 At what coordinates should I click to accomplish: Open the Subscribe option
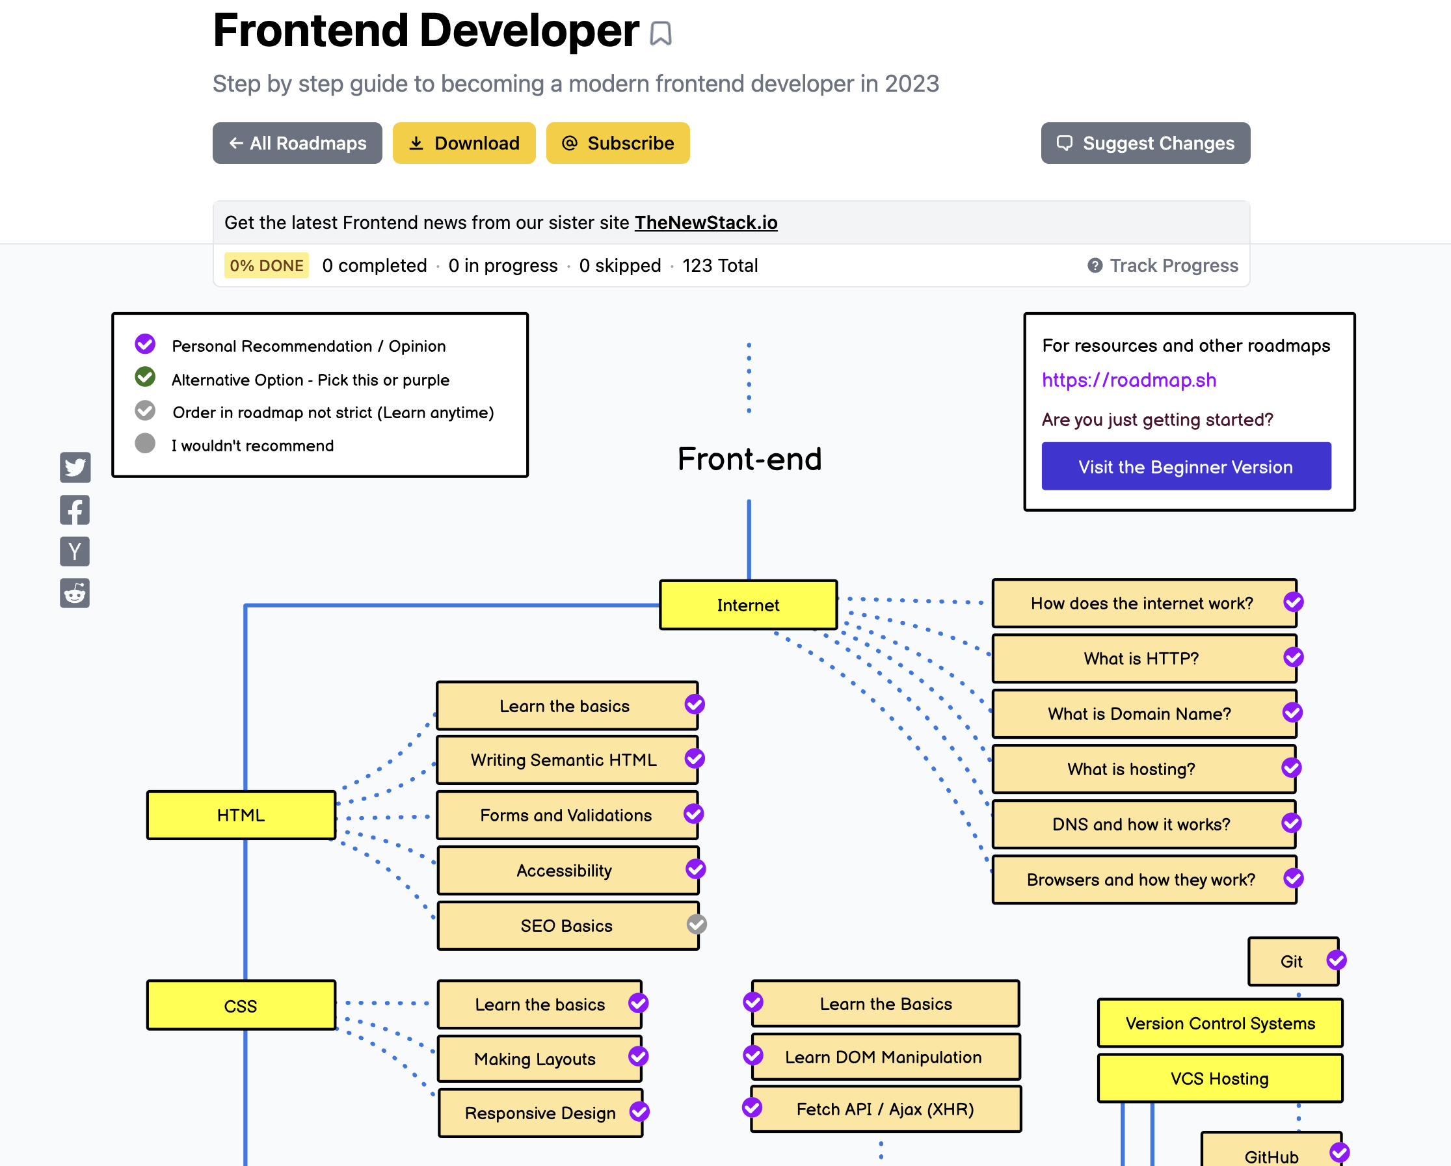(x=617, y=143)
